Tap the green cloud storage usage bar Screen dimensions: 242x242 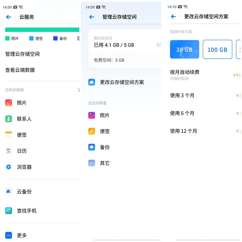pos(42,30)
